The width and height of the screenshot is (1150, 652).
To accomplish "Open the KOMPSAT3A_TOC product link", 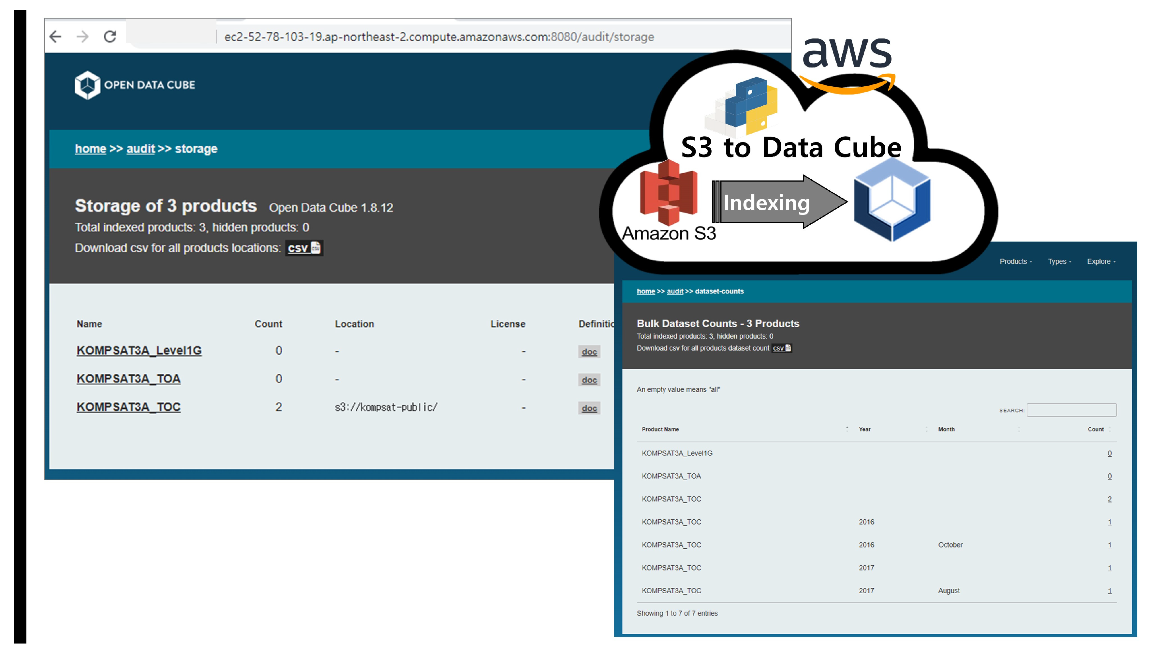I will (128, 407).
